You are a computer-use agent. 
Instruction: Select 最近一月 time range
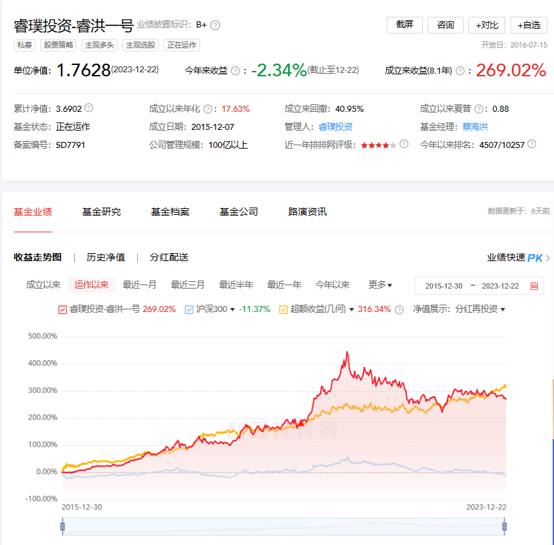pos(140,285)
